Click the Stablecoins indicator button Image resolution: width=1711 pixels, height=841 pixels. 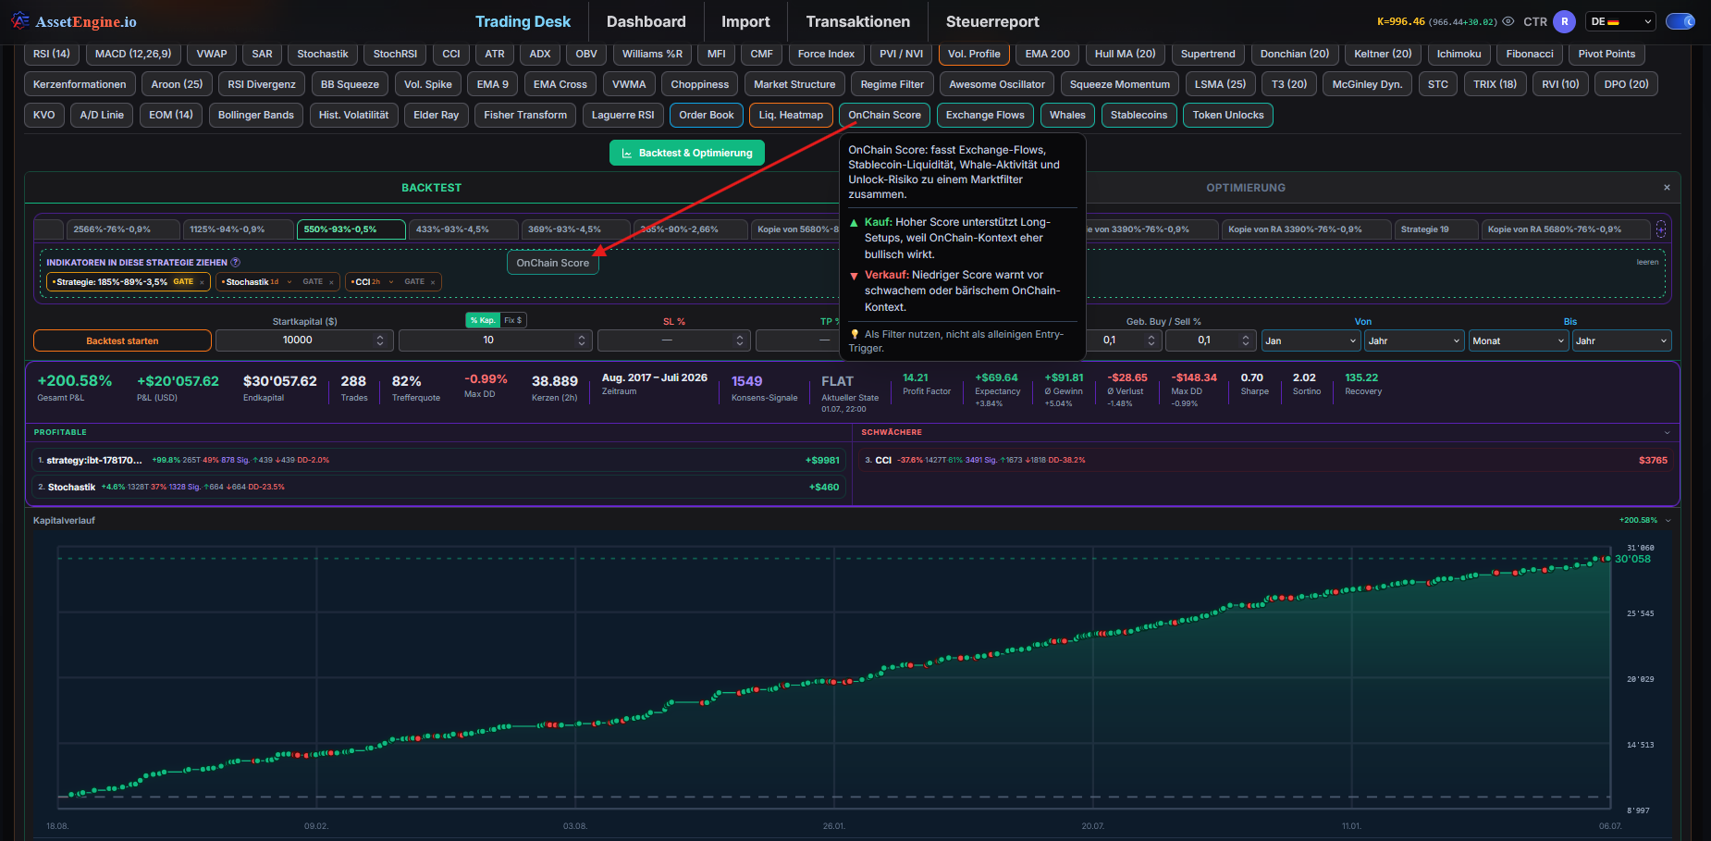pyautogui.click(x=1139, y=115)
